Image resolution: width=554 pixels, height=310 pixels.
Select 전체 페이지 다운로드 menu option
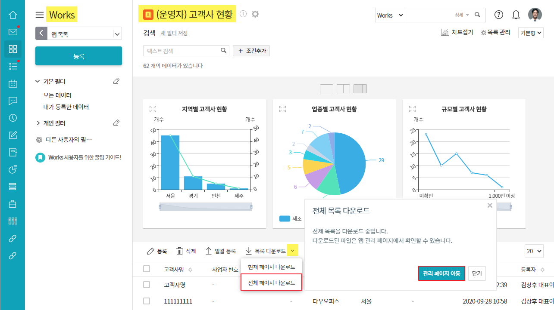(271, 283)
